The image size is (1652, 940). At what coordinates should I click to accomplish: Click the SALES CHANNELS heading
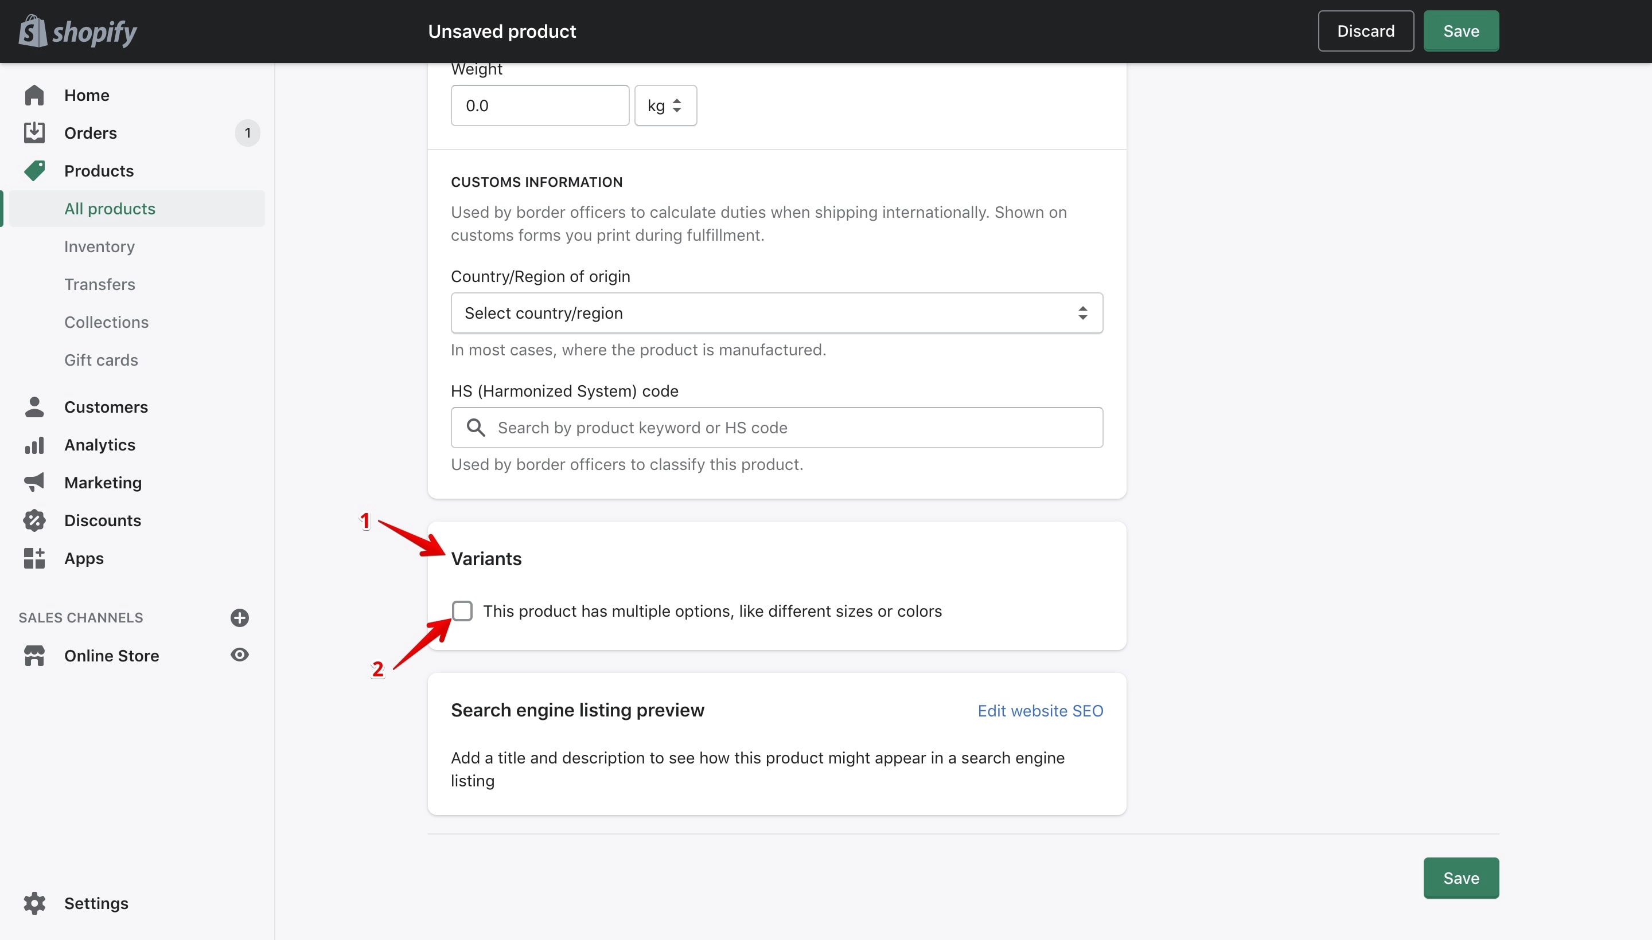pos(81,618)
